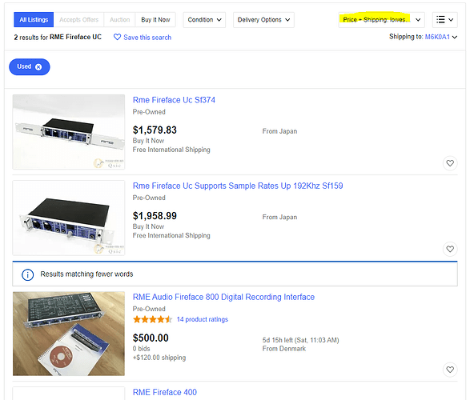Click the Sf159 Fireface UC product thumbnail
Screen dimensions: 470x400
[69, 218]
